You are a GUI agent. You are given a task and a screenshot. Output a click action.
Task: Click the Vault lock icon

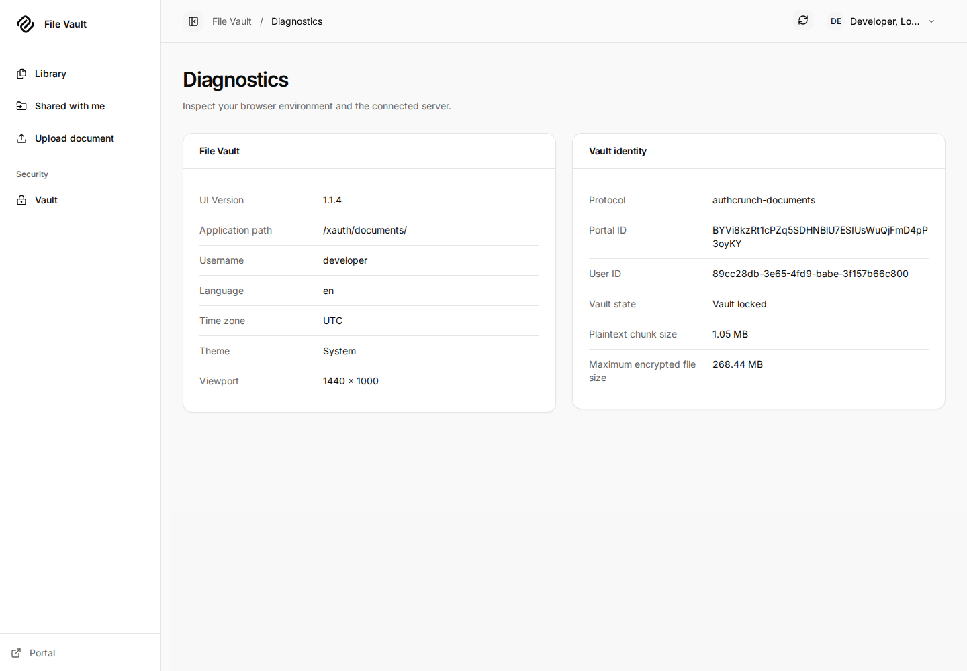tap(21, 200)
